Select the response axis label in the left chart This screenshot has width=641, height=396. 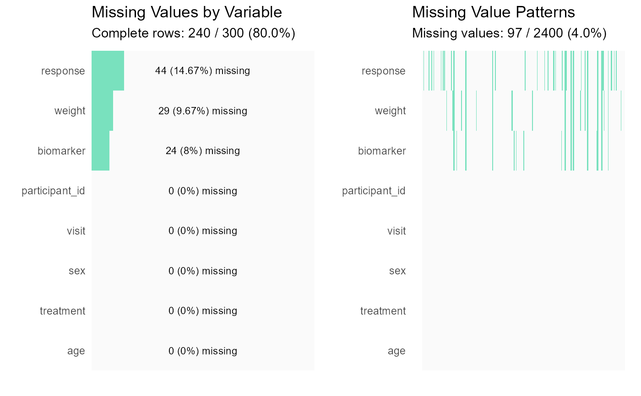pyautogui.click(x=63, y=71)
